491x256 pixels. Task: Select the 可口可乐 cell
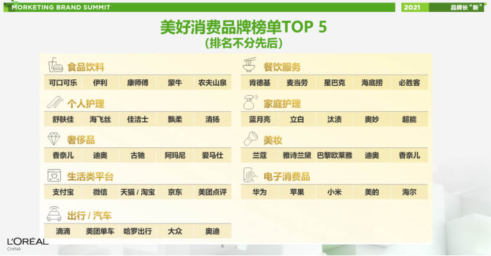tap(63, 83)
